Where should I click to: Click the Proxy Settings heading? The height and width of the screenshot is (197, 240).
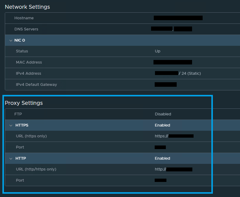(x=24, y=103)
